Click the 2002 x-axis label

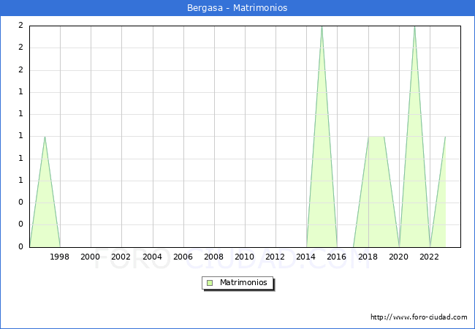[121, 257]
